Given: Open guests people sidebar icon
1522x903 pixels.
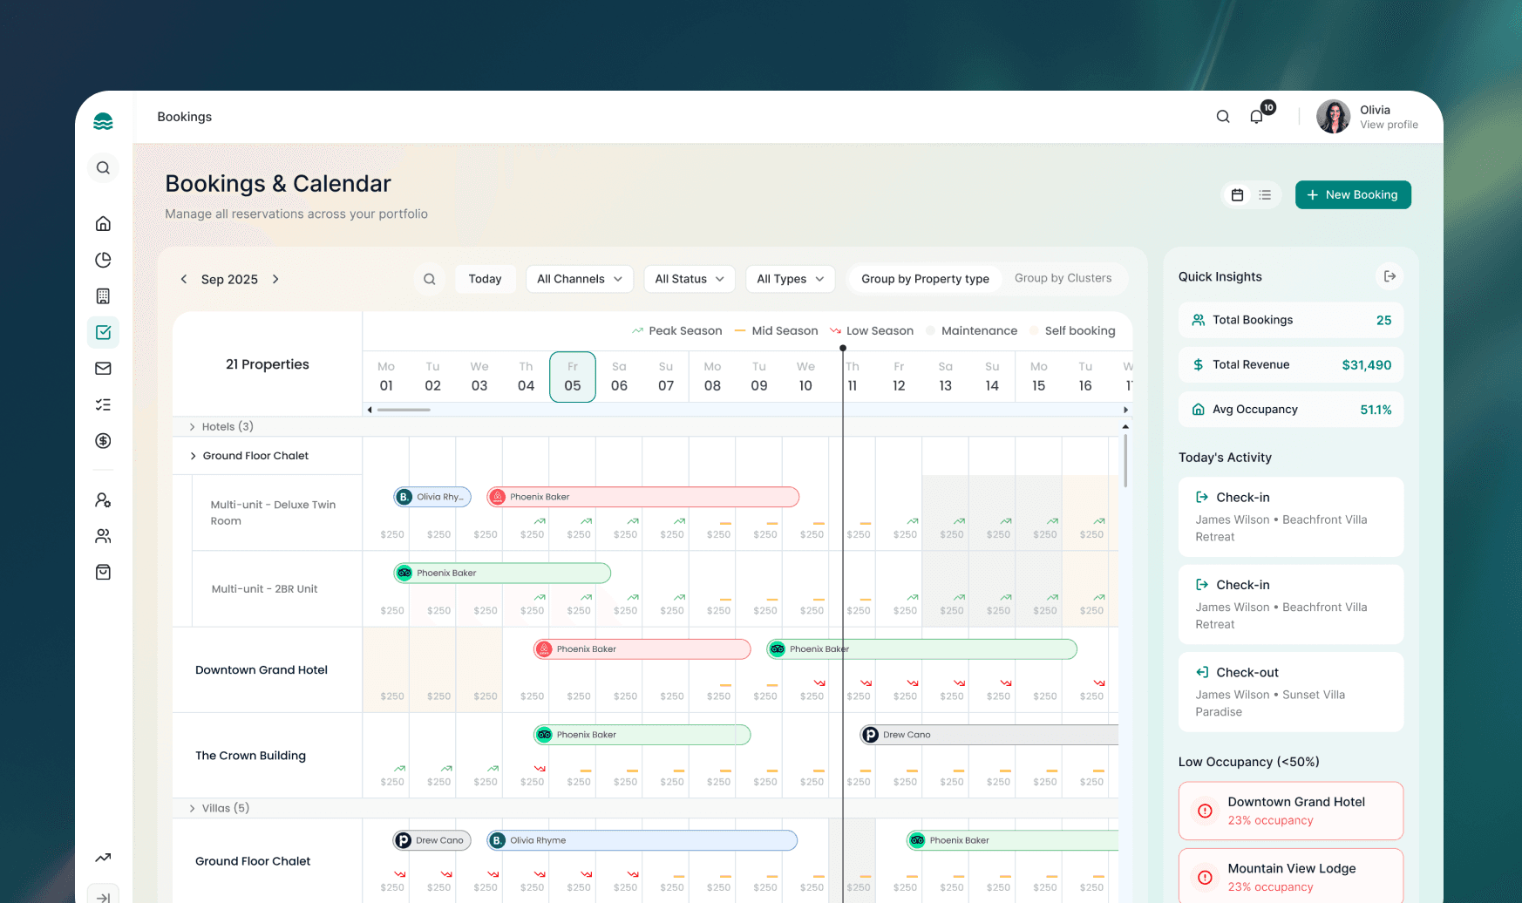Looking at the screenshot, I should tap(103, 536).
